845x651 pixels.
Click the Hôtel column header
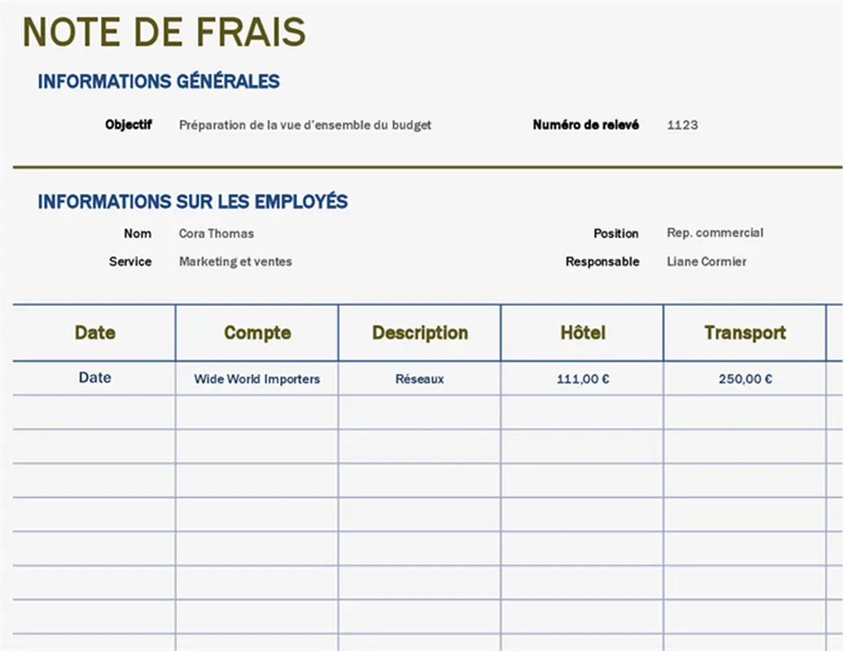point(582,333)
